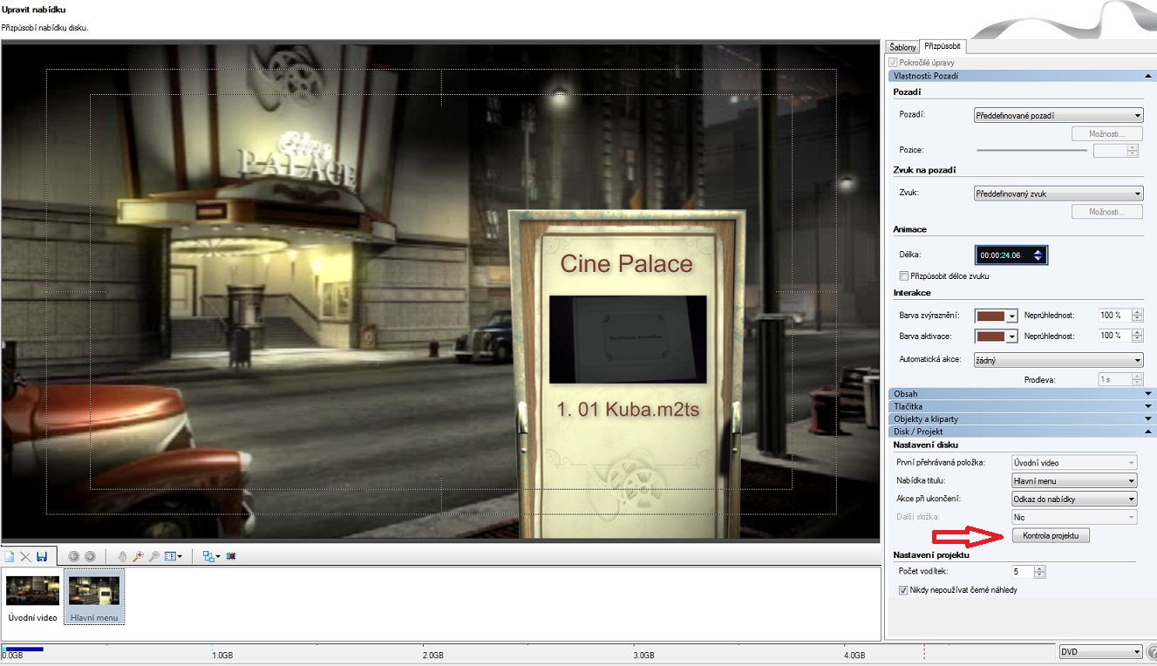Image resolution: width=1157 pixels, height=666 pixels.
Task: Click the blue floppy disk save icon
Action: 42,556
